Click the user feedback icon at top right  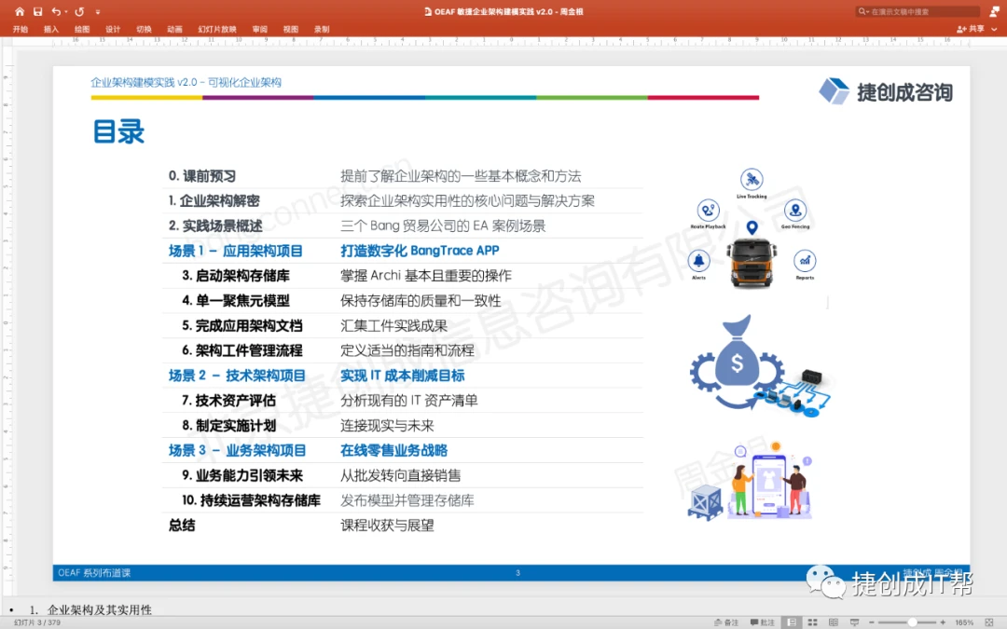[994, 11]
